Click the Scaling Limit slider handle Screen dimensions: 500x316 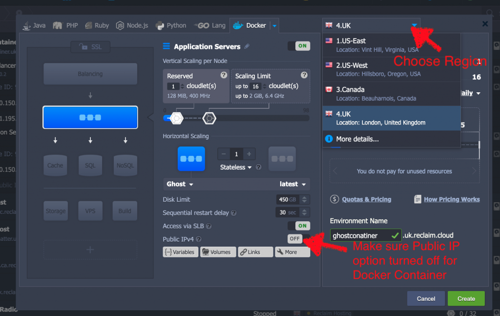(209, 118)
